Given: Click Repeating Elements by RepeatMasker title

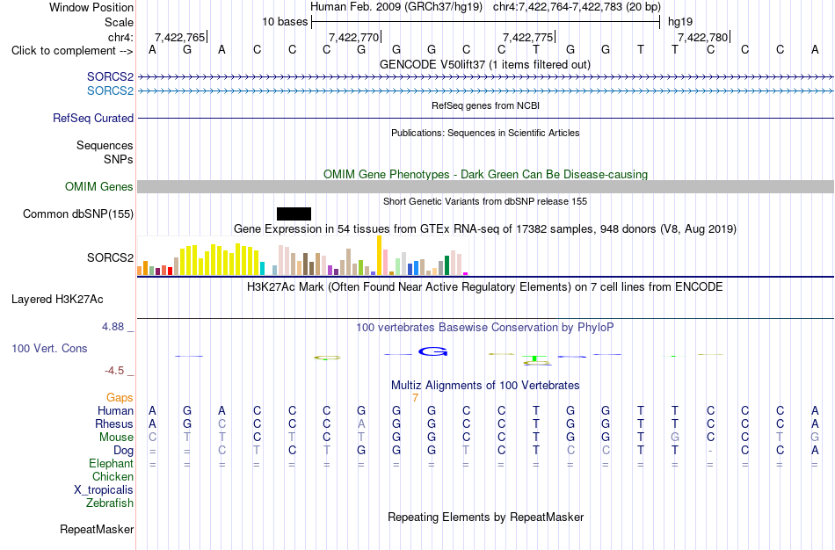Looking at the screenshot, I should point(486,517).
